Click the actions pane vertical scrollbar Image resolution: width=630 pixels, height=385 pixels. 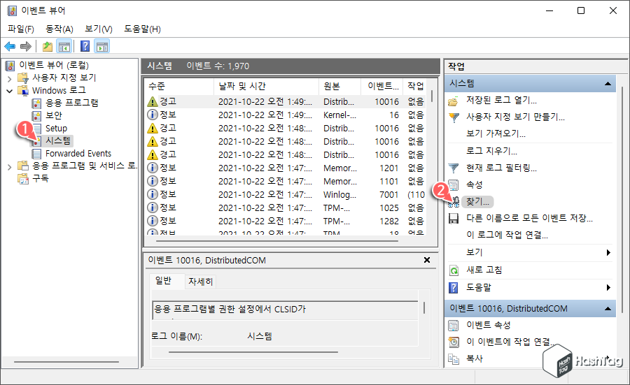pos(622,201)
